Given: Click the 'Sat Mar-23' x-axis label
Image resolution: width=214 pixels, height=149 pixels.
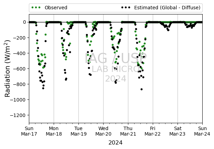Looking at the screenshot, I should pyautogui.click(x=178, y=131).
